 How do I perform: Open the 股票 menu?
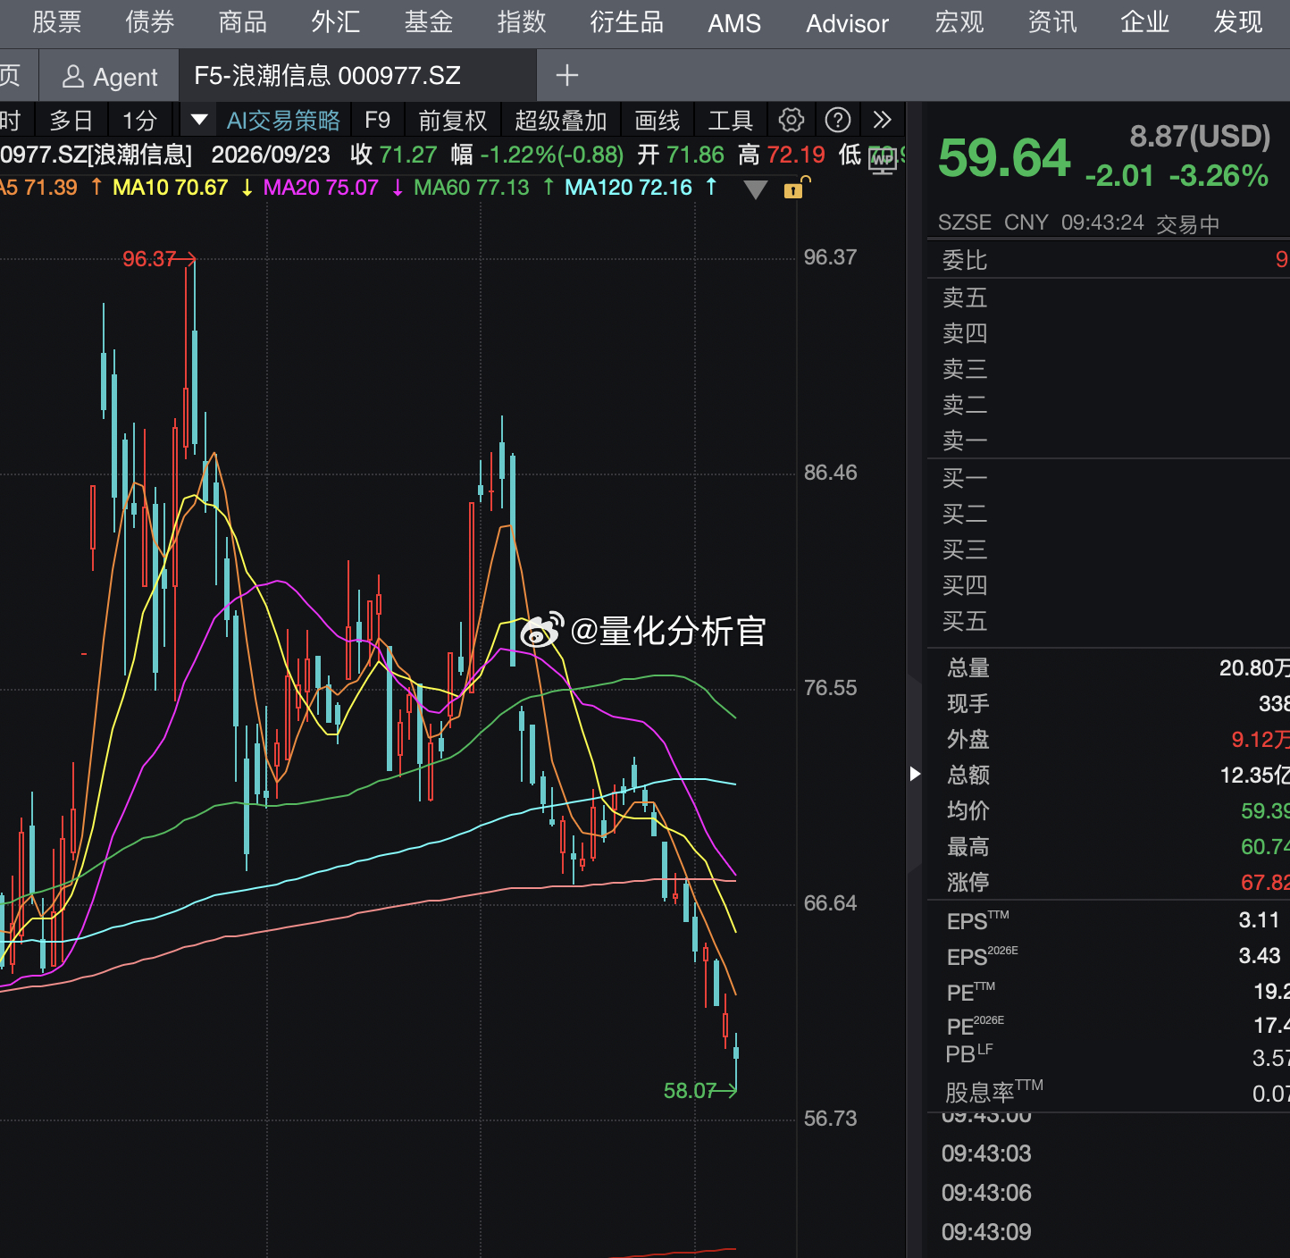click(x=57, y=22)
